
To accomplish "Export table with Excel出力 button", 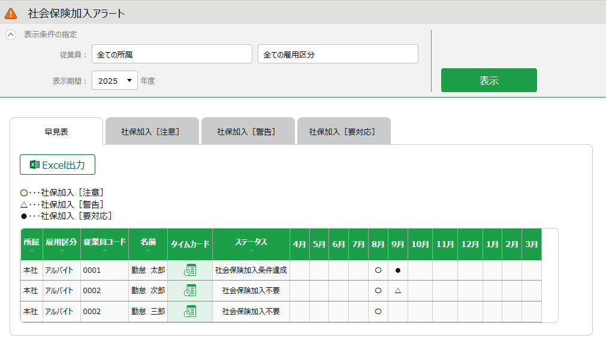I will point(58,165).
